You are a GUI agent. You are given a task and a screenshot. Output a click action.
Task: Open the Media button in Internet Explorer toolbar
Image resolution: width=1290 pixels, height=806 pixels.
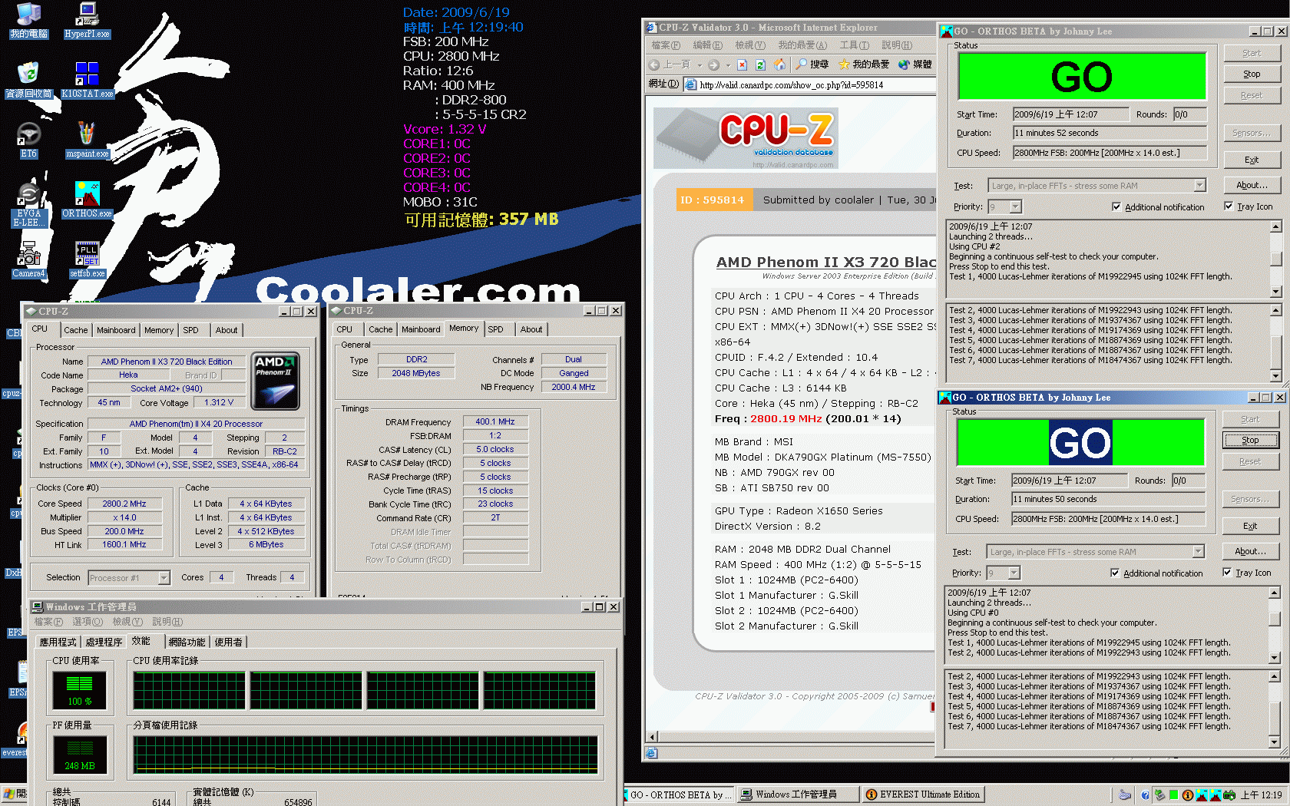click(915, 64)
